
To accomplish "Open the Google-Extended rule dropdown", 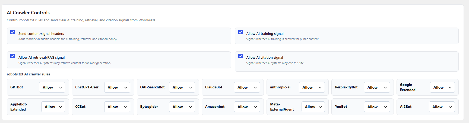I will tap(442, 87).
